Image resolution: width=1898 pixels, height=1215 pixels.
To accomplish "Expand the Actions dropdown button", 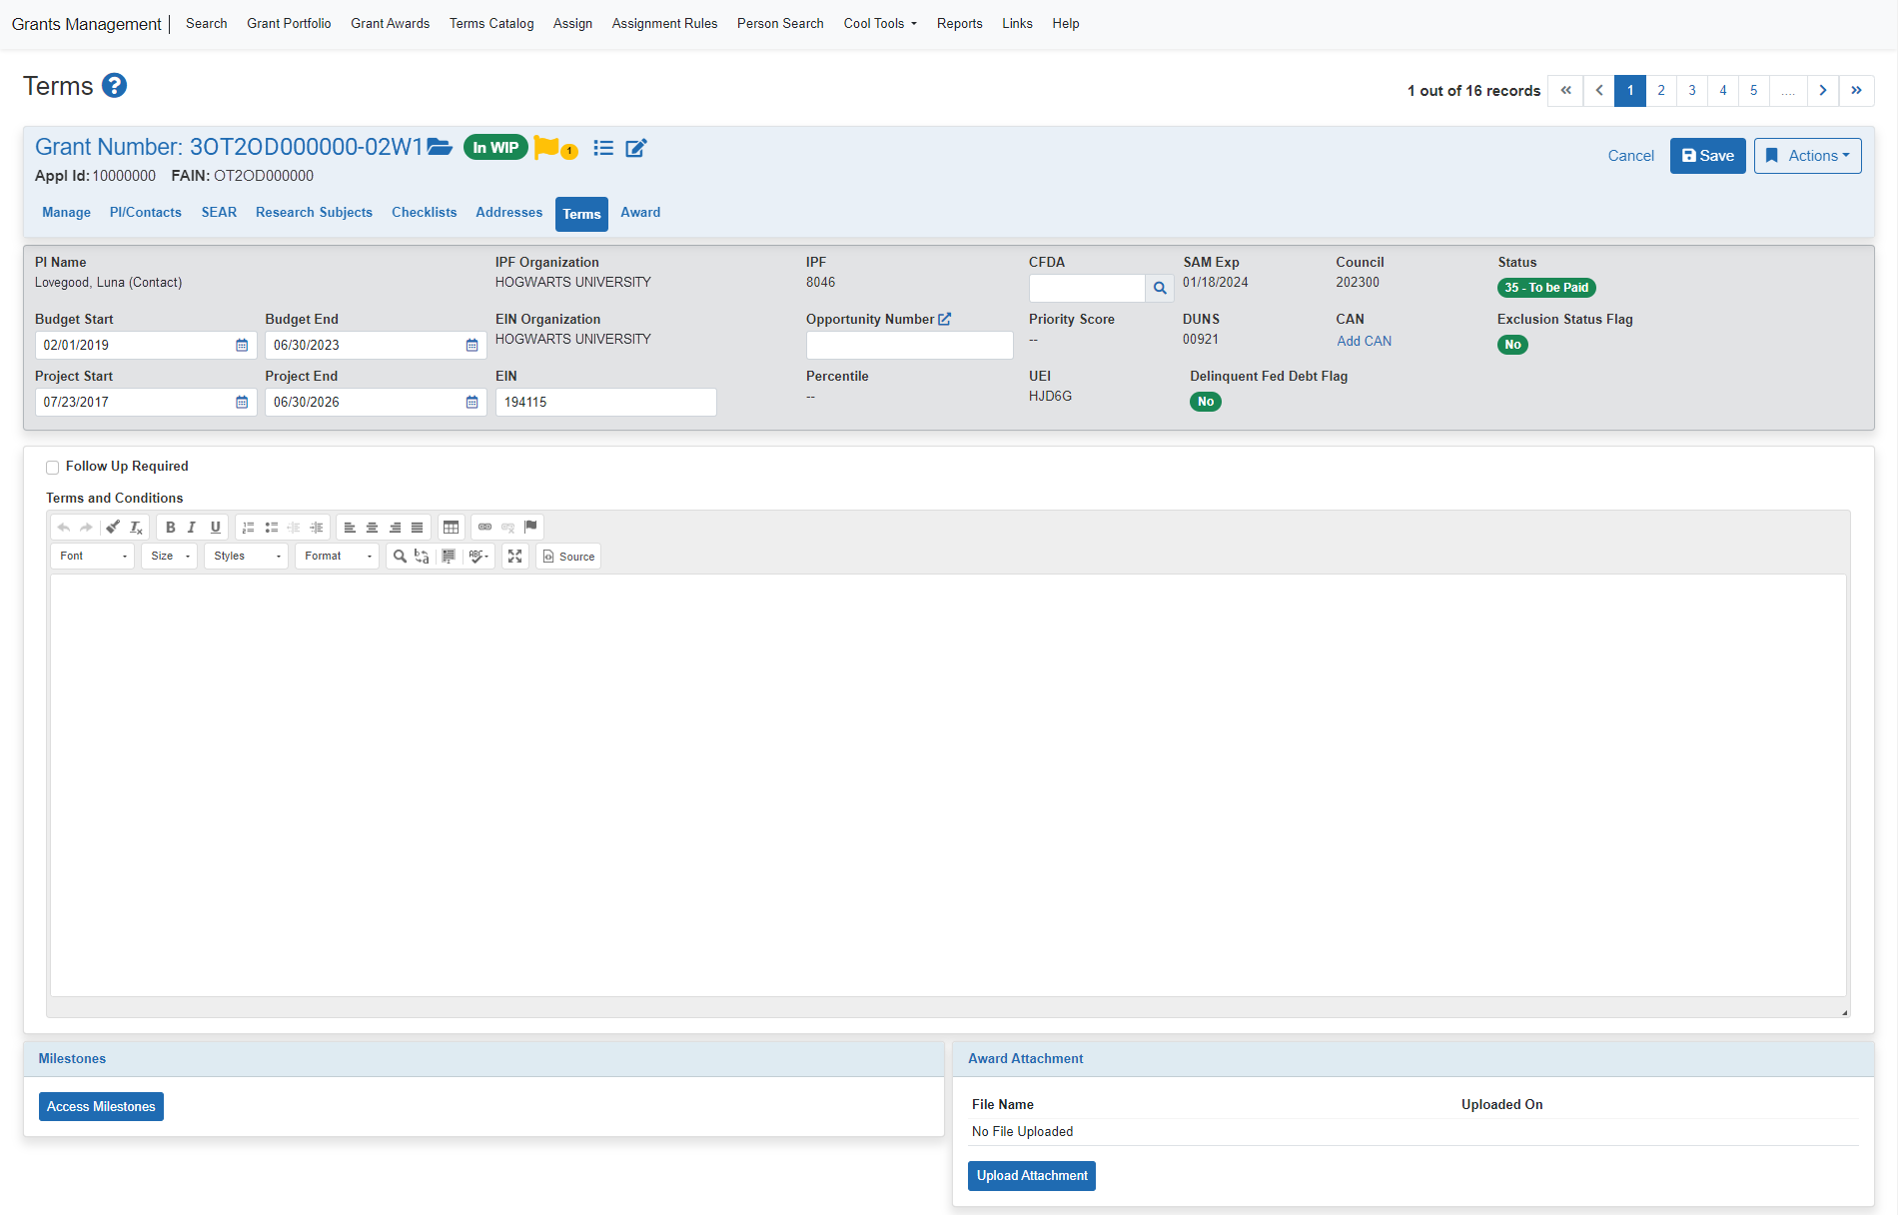I will click(x=1808, y=156).
